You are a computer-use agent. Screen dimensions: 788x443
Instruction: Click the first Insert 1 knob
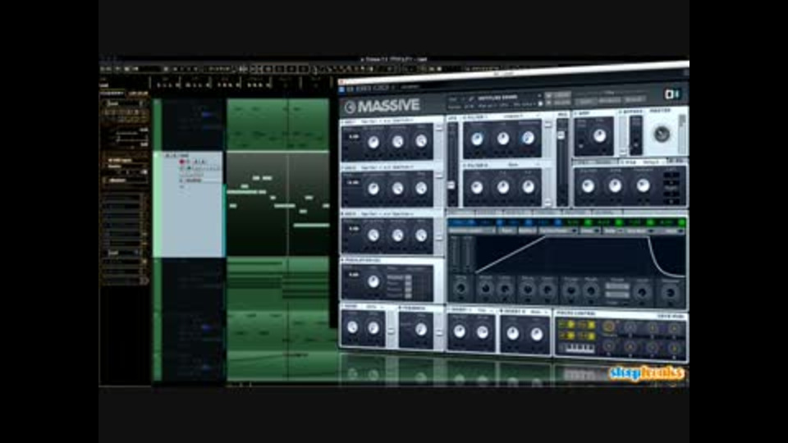(x=460, y=331)
